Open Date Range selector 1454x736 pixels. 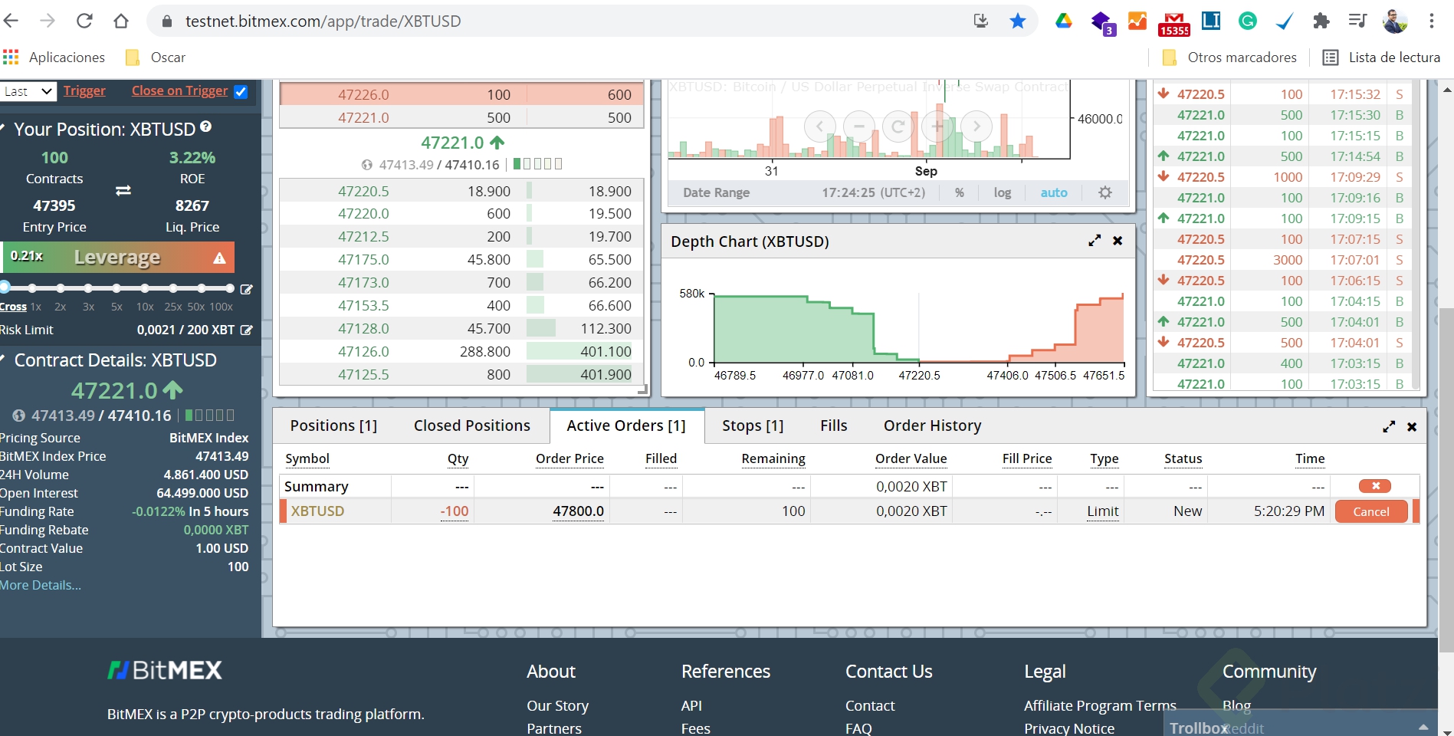(x=717, y=192)
